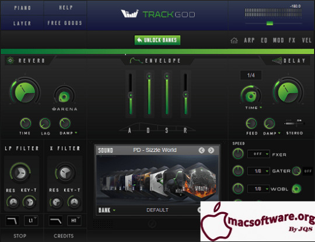Image resolution: width=315 pixels, height=242 pixels.
Task: Click the Arena reverb type knob
Action: 64,97
